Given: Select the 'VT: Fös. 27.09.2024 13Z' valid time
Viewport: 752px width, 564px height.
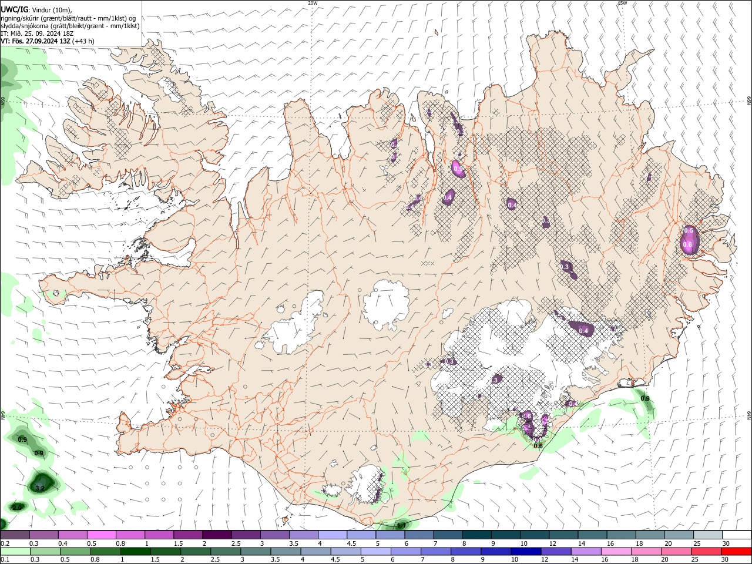Looking at the screenshot, I should (x=36, y=41).
